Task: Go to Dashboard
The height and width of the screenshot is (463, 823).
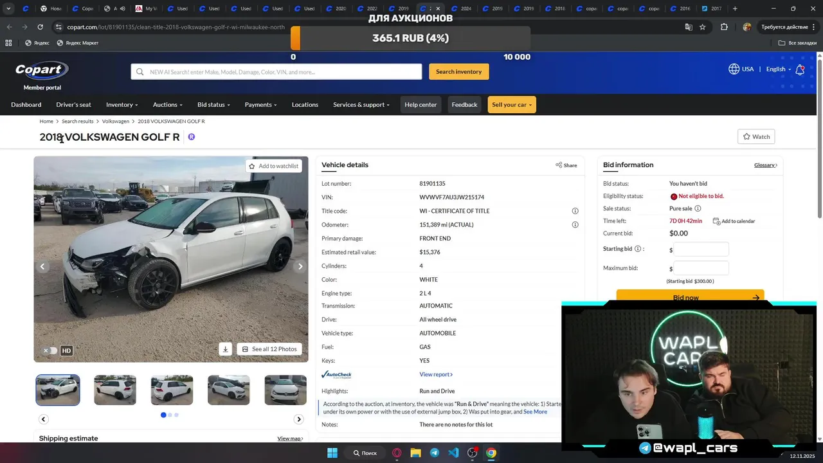Action: point(26,105)
